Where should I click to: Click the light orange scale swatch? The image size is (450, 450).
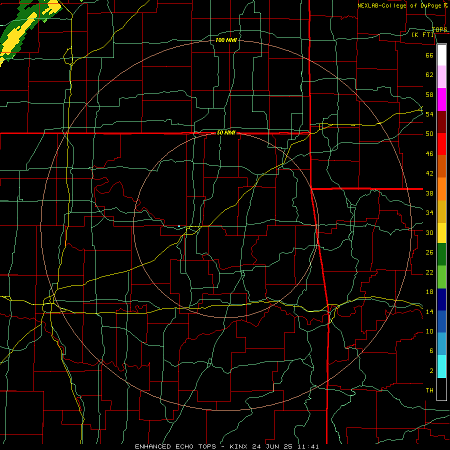coord(441,189)
